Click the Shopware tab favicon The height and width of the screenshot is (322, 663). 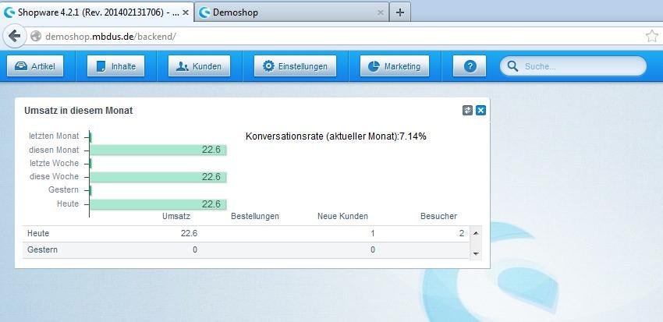tap(9, 12)
